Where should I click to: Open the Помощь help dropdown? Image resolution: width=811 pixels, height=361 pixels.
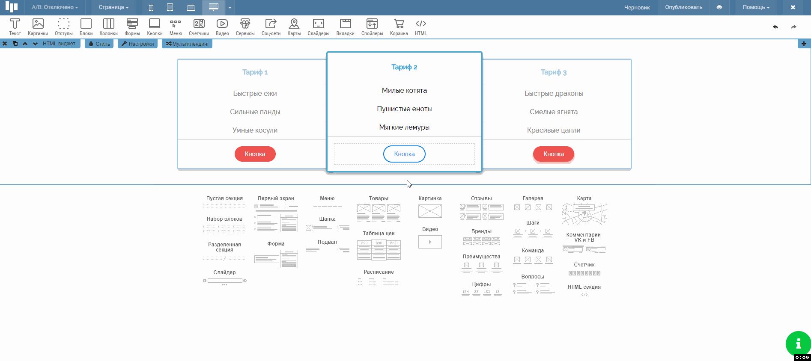pos(756,7)
